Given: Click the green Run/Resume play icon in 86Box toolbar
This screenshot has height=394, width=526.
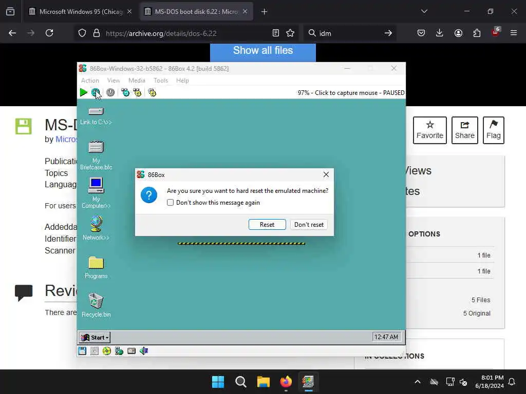Looking at the screenshot, I should point(84,92).
